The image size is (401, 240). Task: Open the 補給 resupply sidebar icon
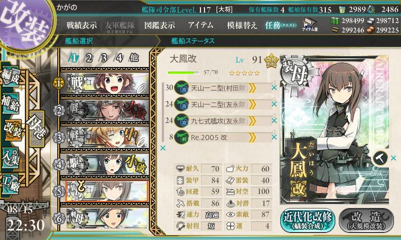(10, 103)
